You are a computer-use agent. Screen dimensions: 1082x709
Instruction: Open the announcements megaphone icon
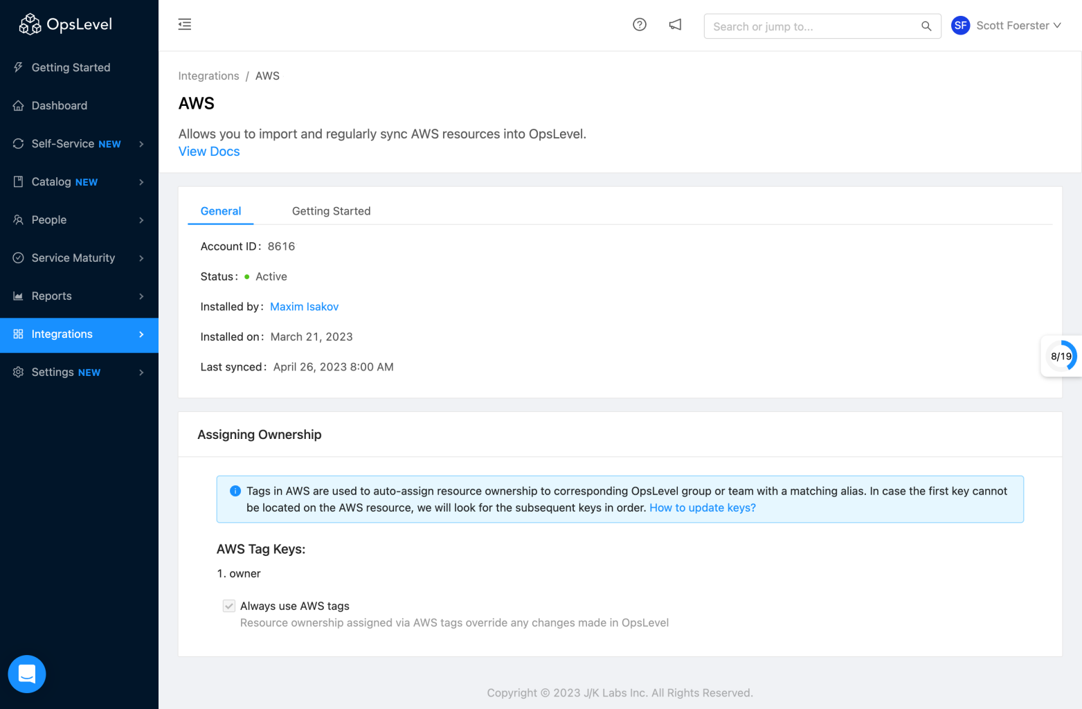[675, 25]
